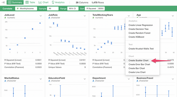
Task: Click the 26 Columns count label
Action: 82,3
